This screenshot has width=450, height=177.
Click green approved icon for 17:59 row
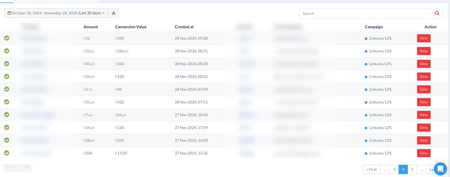[x=7, y=127]
